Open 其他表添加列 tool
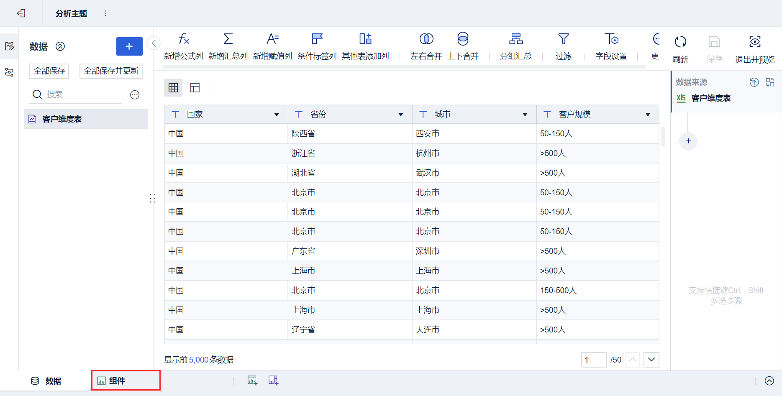The height and width of the screenshot is (396, 782). (x=365, y=46)
